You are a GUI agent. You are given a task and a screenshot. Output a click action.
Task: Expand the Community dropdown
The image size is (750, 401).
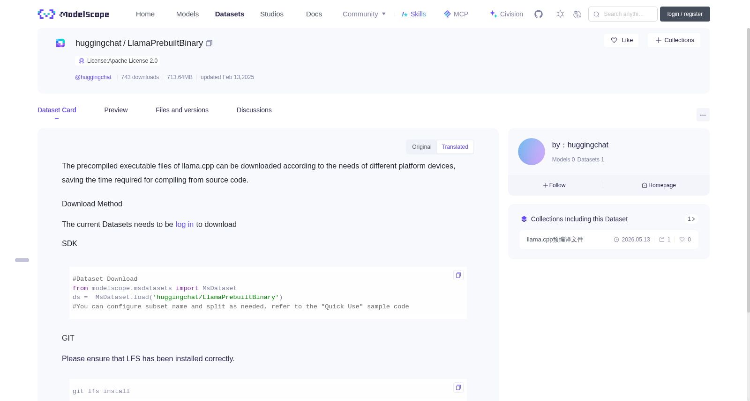pos(364,14)
